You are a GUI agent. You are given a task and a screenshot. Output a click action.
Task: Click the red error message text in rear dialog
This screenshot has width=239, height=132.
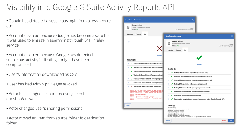(146, 95)
